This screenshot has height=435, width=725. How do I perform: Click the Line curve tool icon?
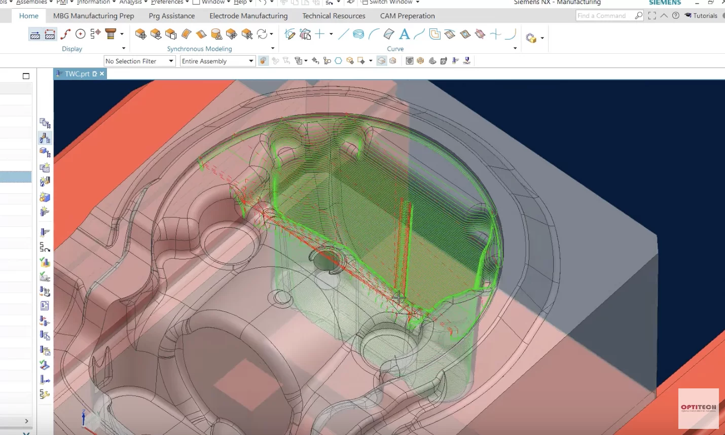(x=343, y=34)
